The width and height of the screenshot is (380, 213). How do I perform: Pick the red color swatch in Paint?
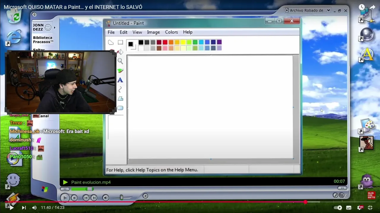click(x=165, y=42)
